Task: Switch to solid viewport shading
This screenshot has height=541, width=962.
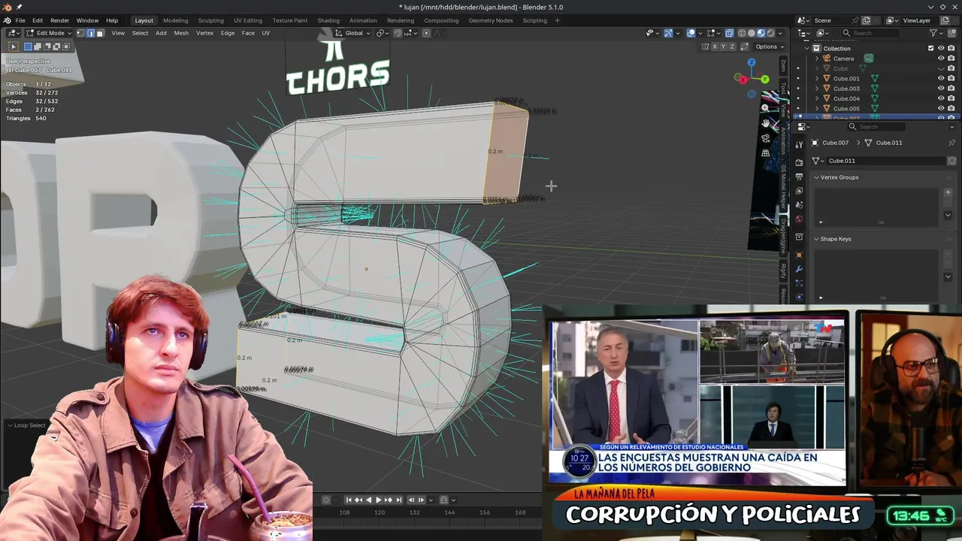Action: tap(752, 33)
